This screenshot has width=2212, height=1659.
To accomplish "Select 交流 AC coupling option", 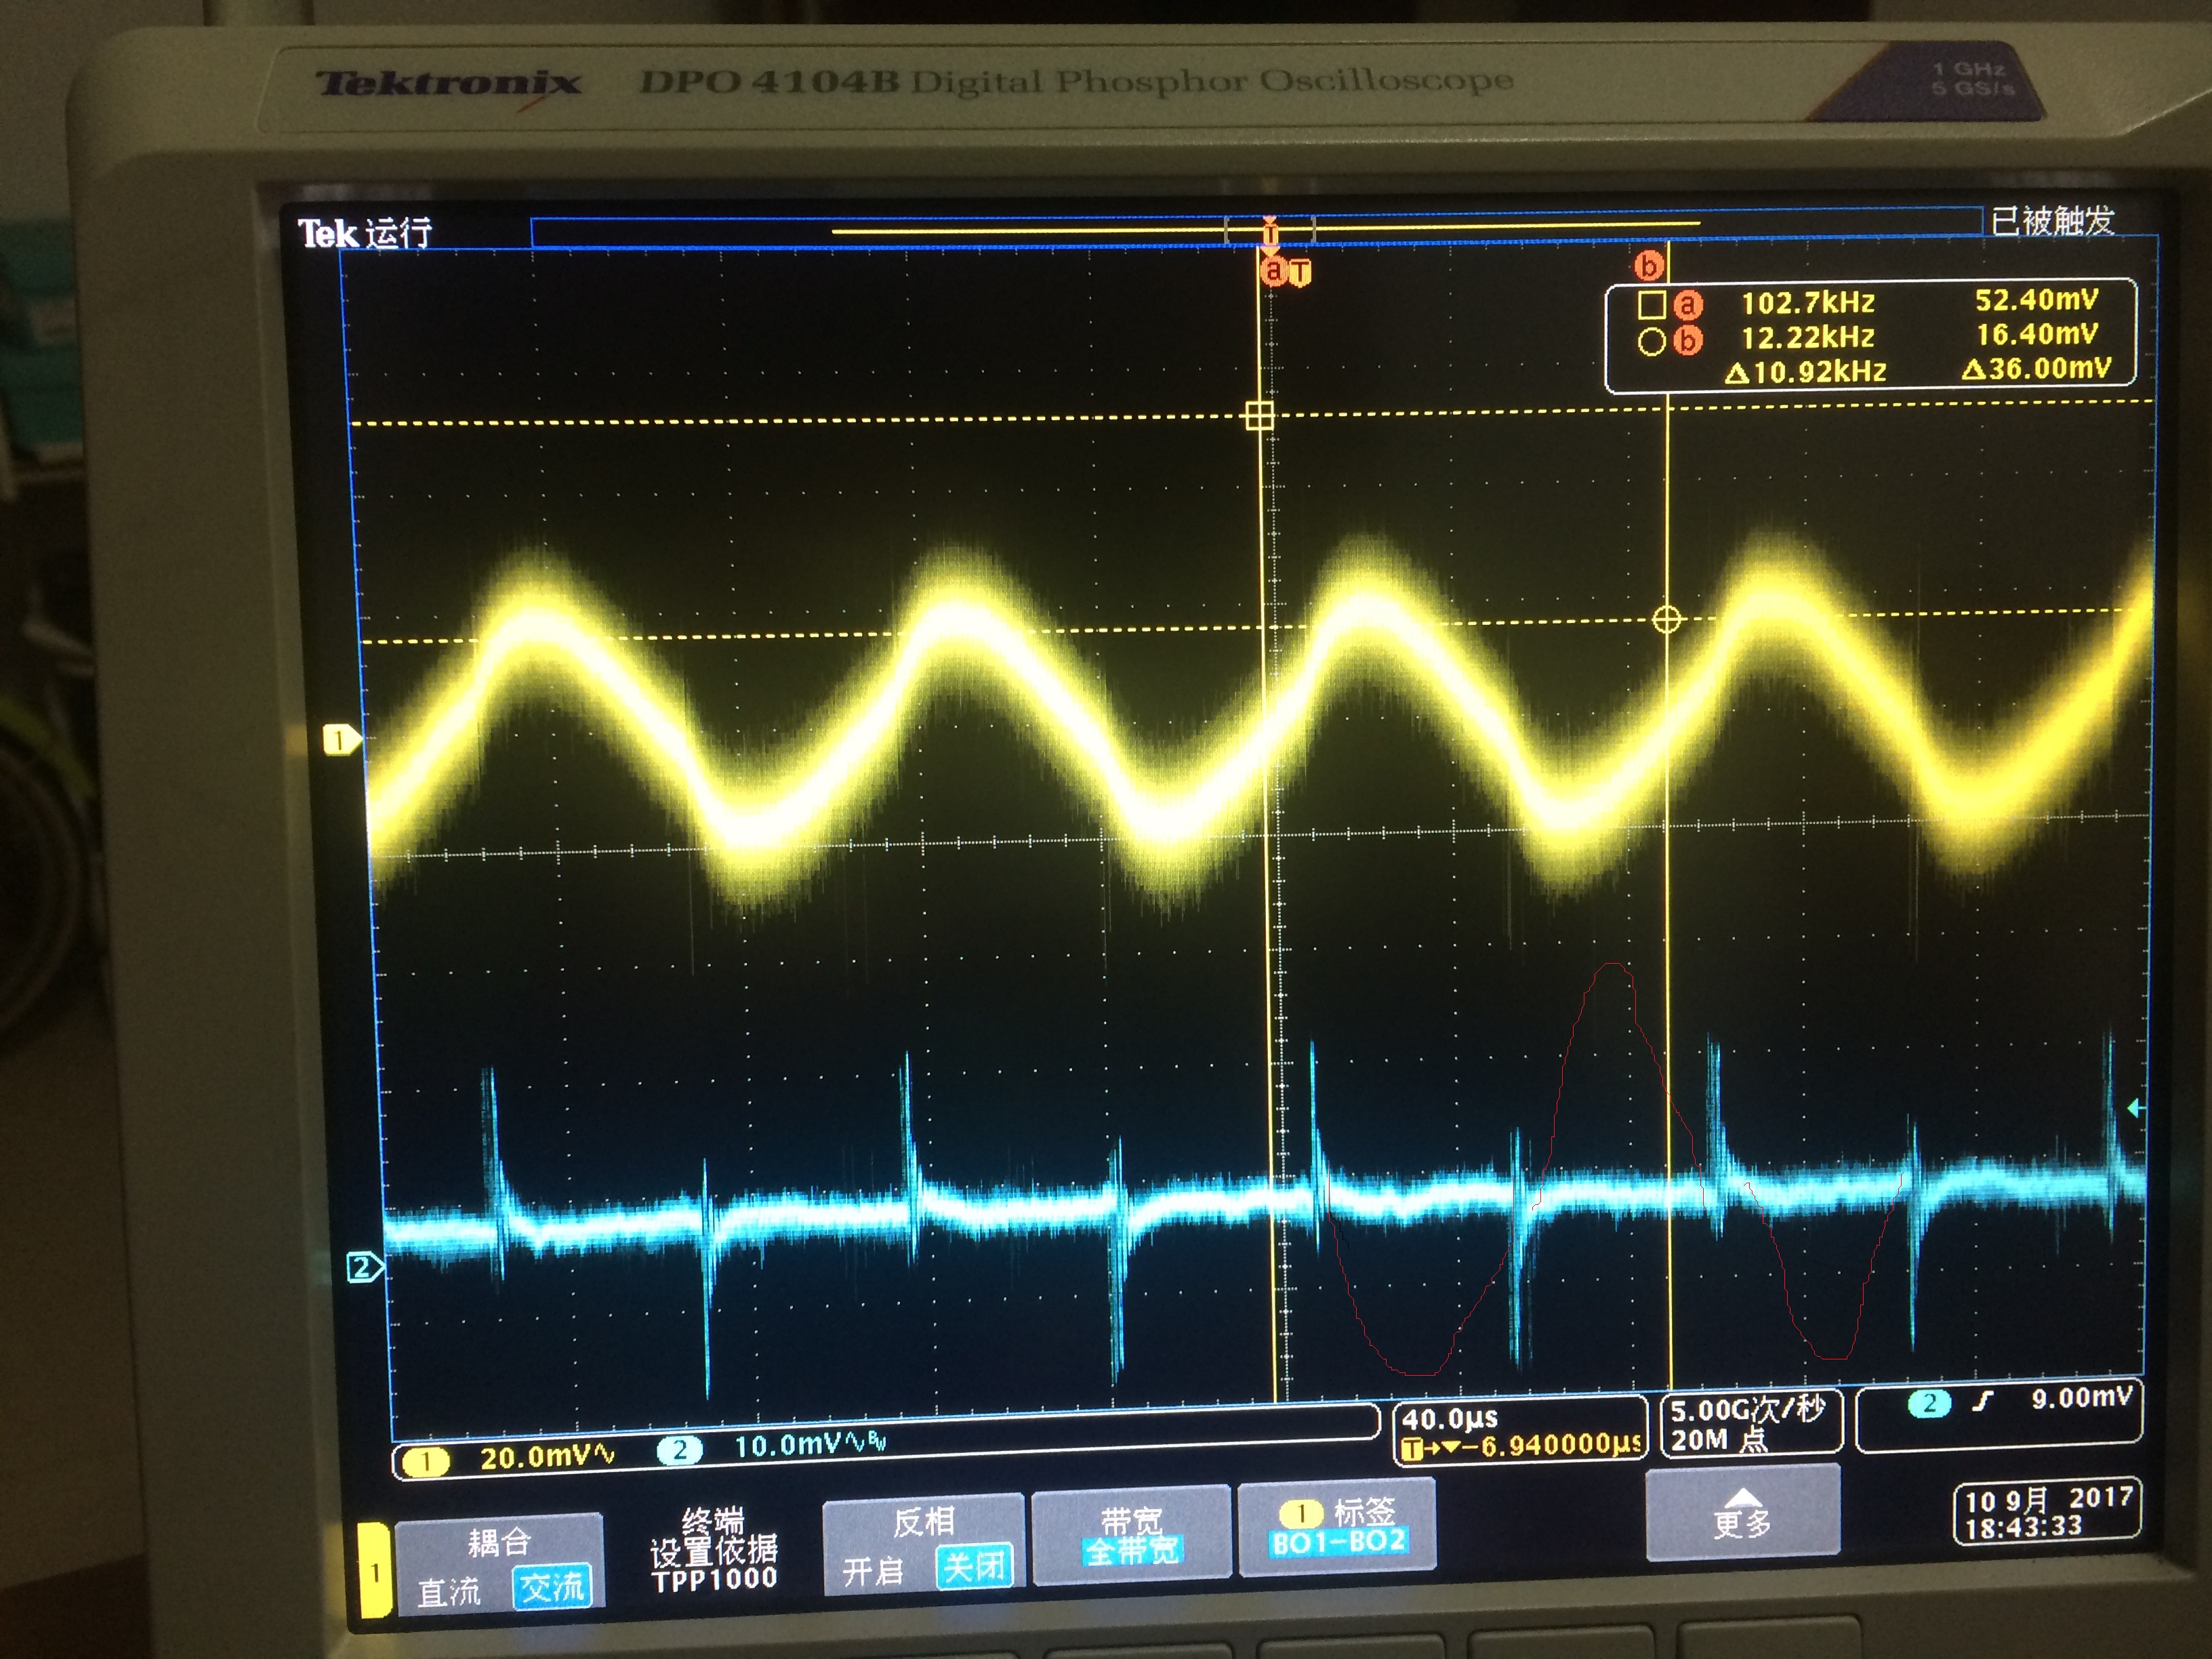I will pos(551,1587).
